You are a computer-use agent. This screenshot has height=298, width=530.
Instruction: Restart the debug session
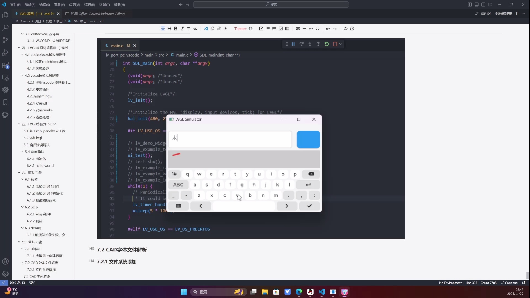(327, 44)
